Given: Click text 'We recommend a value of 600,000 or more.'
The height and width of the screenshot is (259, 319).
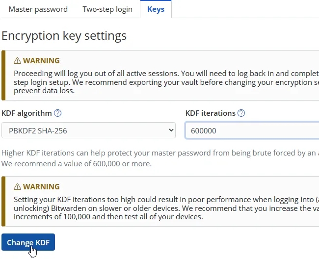Looking at the screenshot, I should click(77, 164).
